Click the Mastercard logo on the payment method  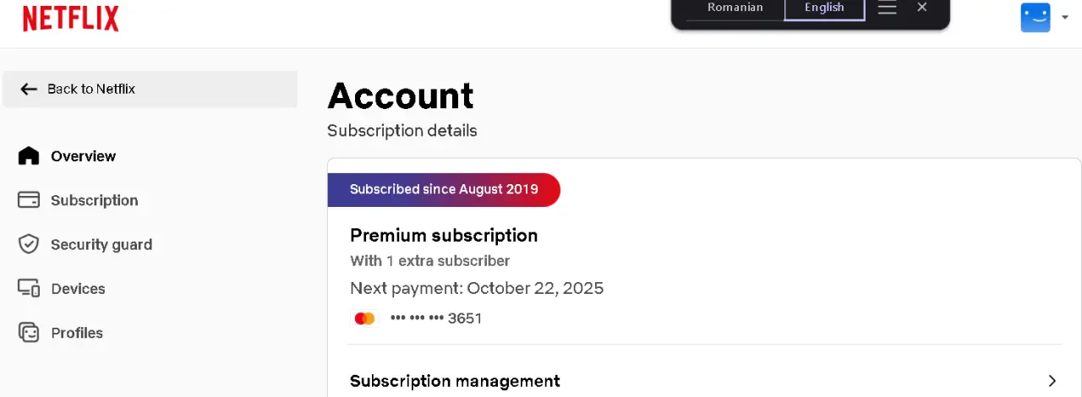tap(364, 318)
